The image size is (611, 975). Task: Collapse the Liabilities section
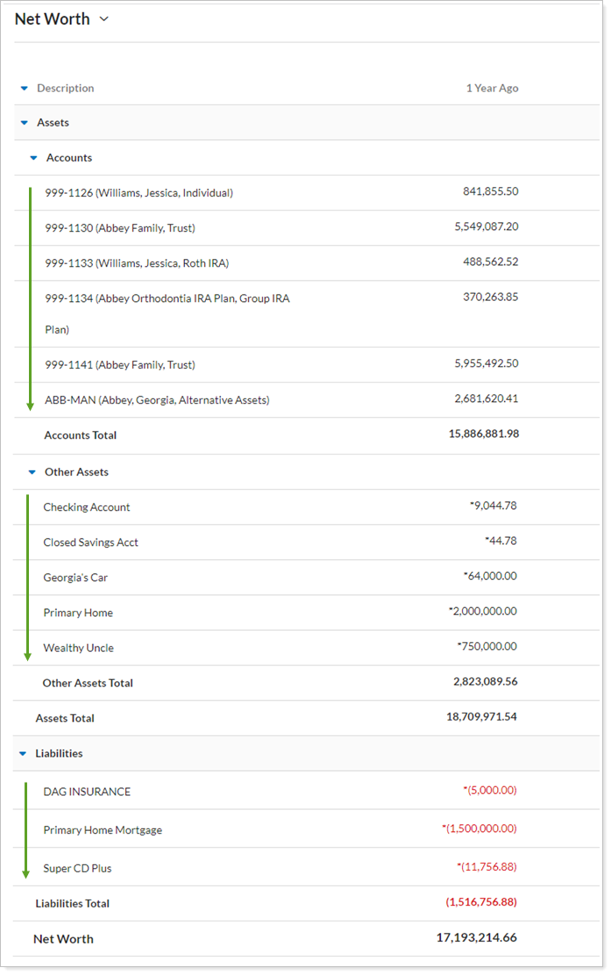[x=25, y=754]
